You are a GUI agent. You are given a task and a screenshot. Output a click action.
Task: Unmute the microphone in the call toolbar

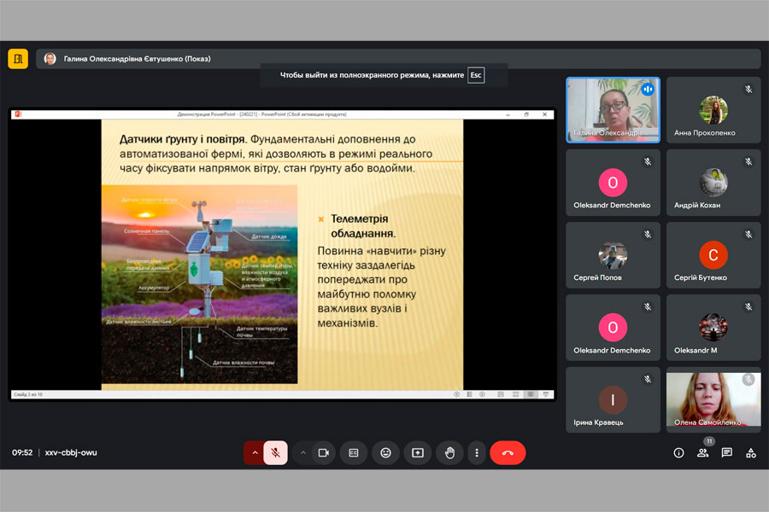[275, 453]
